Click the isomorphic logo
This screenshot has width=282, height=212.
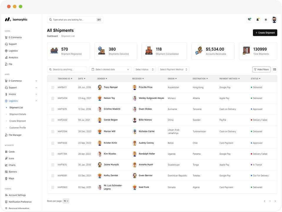coord(16,19)
